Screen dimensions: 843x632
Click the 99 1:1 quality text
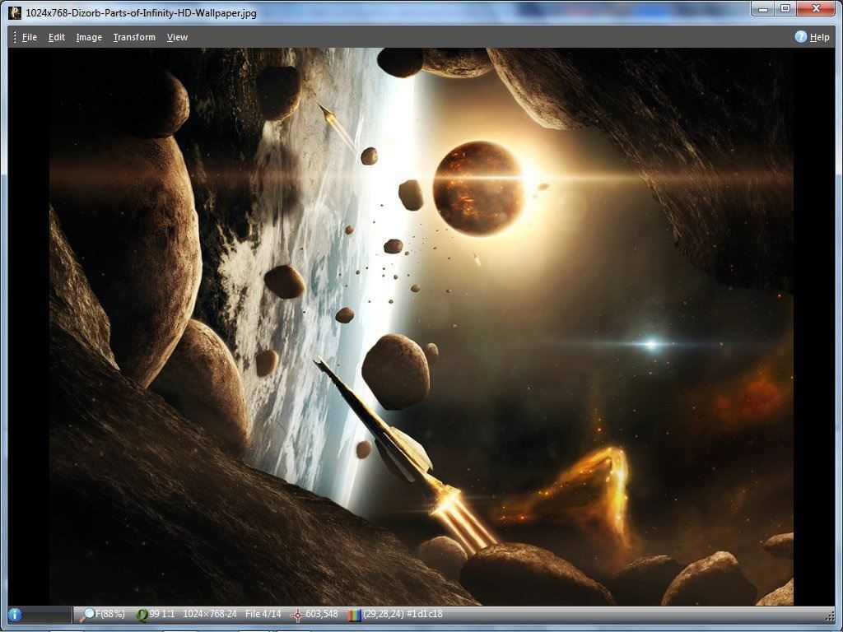[x=162, y=614]
